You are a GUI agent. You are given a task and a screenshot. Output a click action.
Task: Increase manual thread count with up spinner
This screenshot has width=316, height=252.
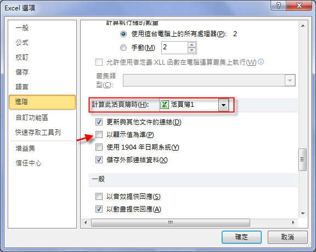191,45
